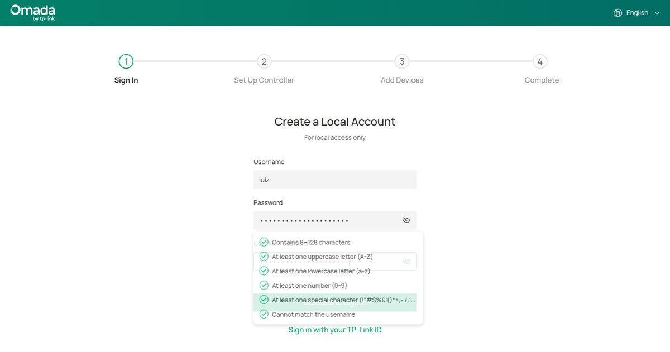
Task: Focus the Username field containing luiz
Action: pyautogui.click(x=335, y=180)
